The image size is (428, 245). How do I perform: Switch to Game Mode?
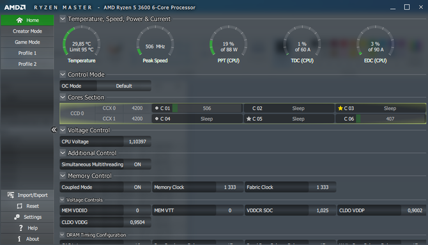point(27,42)
